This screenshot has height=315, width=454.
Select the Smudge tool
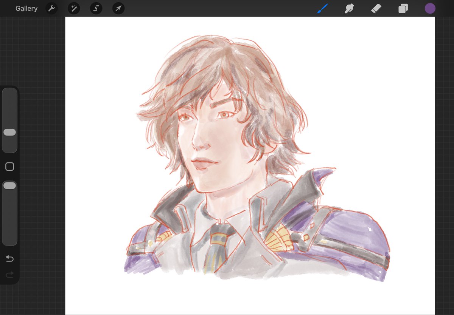click(349, 8)
